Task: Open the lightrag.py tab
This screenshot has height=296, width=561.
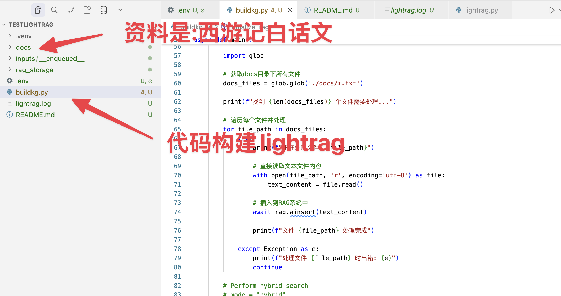Action: coord(481,10)
